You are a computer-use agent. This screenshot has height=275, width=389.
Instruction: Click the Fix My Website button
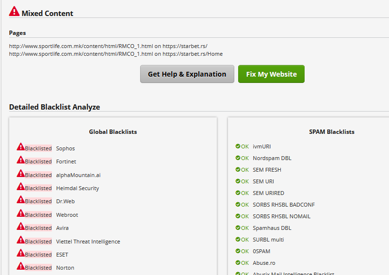tap(271, 74)
